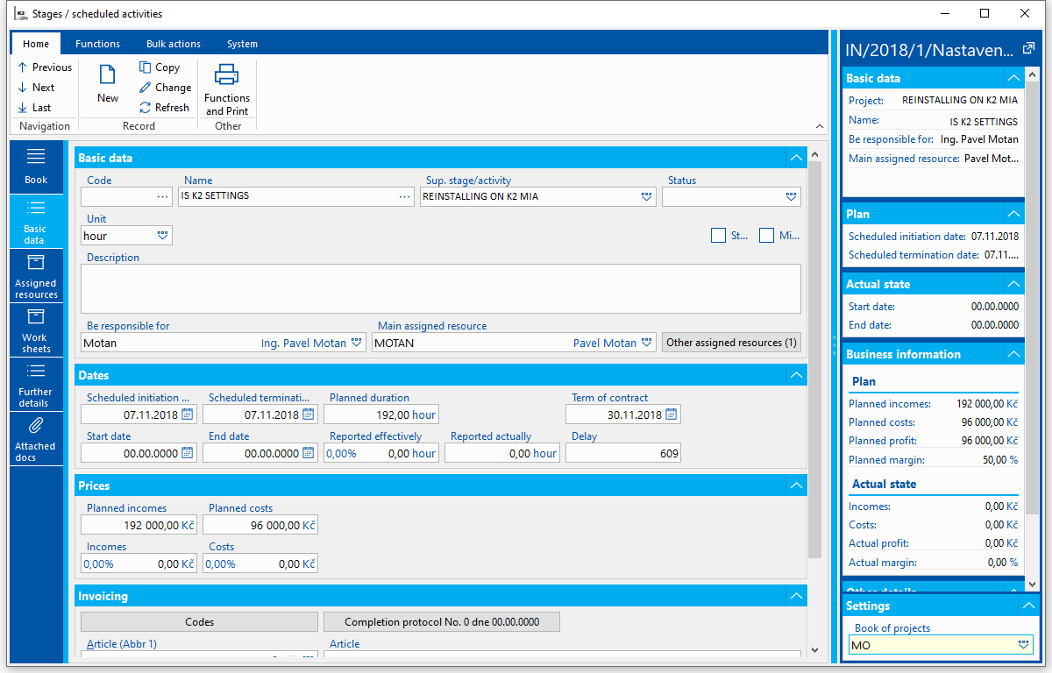Click the Costs field in Prices section
Viewport: 1052px width, 673px height.
(x=260, y=563)
